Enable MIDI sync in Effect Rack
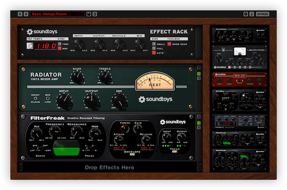This screenshot has height=190, width=287. pyautogui.click(x=59, y=48)
